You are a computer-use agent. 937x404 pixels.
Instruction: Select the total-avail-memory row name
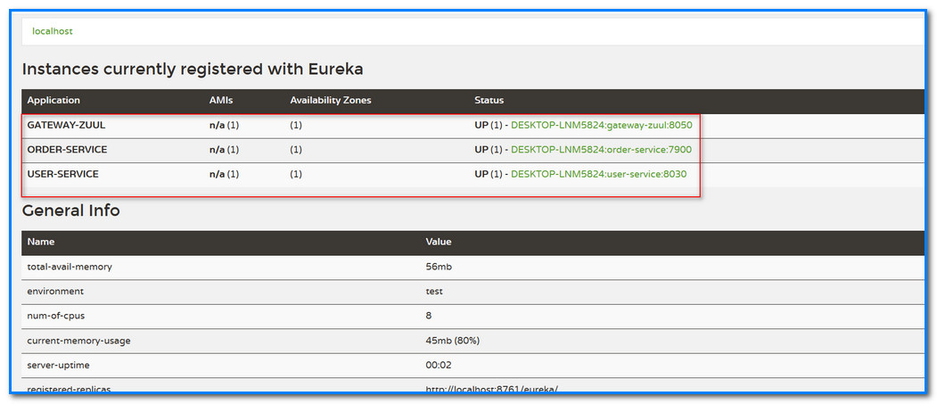[70, 267]
